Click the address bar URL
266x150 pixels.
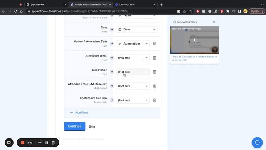pyautogui.click(x=80, y=11)
